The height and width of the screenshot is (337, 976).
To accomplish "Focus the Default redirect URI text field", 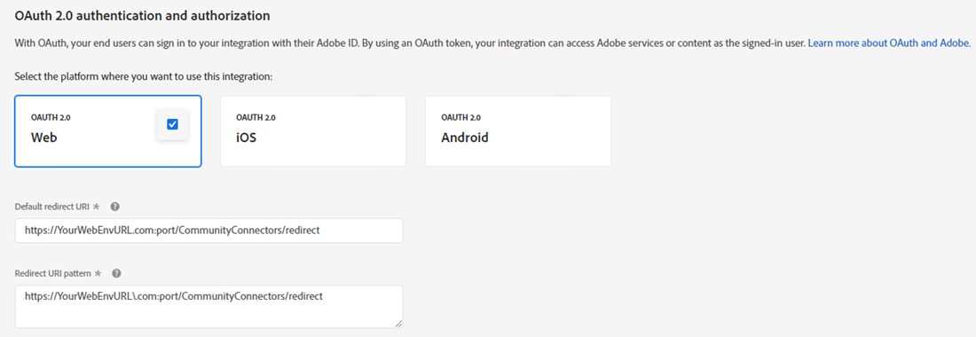I will click(x=209, y=230).
